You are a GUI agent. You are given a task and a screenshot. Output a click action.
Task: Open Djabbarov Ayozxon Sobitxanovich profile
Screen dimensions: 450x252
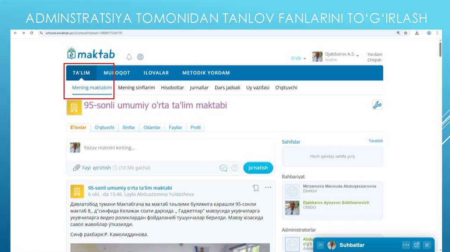tap(336, 202)
